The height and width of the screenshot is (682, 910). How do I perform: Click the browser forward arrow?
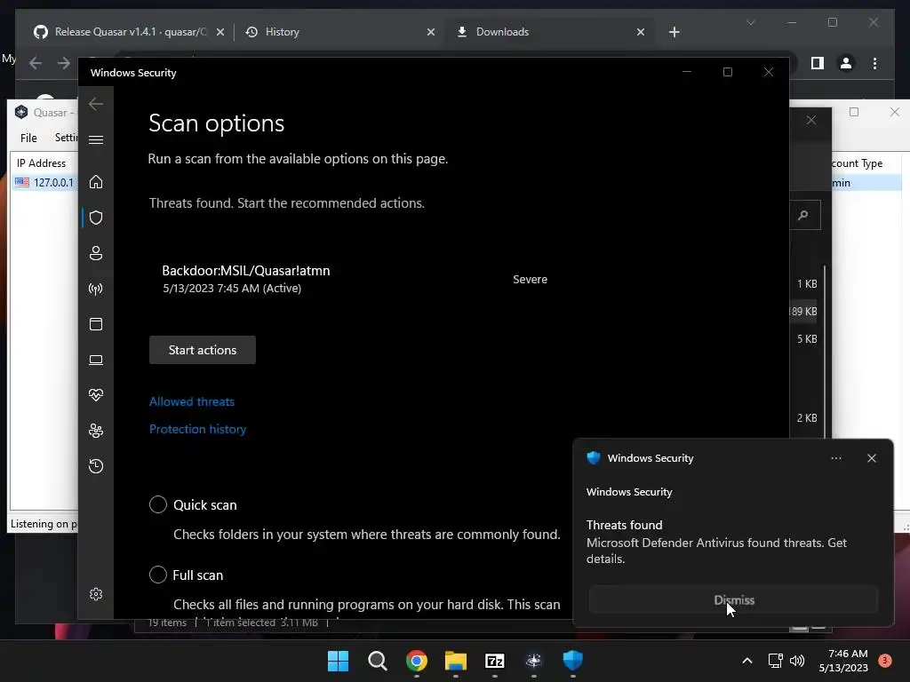pyautogui.click(x=64, y=63)
